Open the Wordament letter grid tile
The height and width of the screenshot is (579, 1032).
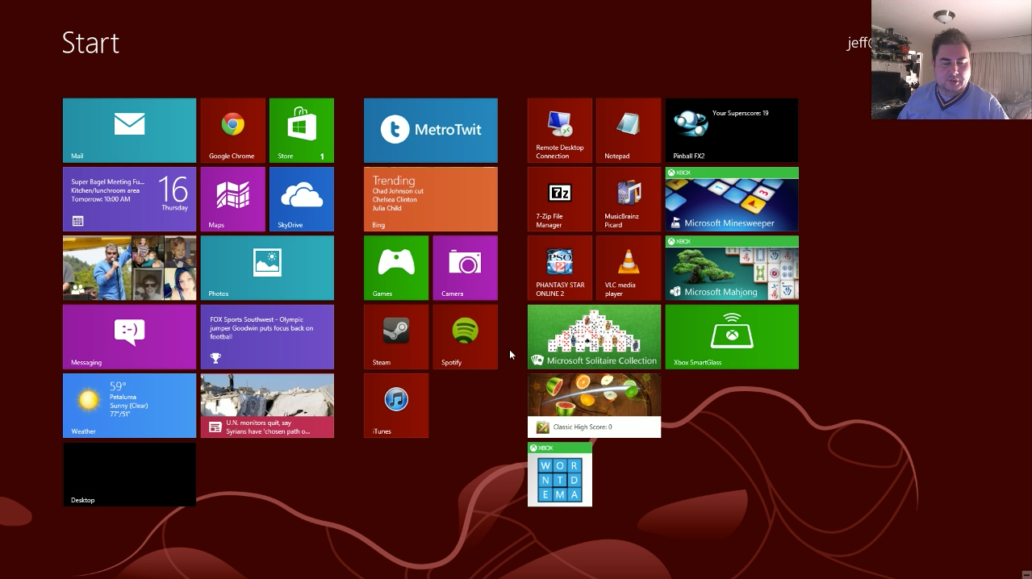tap(560, 474)
